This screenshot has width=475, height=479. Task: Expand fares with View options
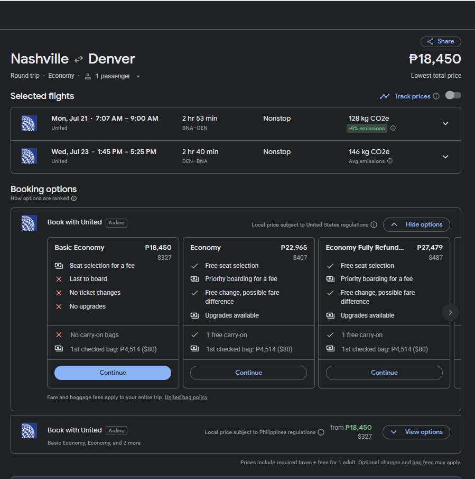(x=416, y=432)
